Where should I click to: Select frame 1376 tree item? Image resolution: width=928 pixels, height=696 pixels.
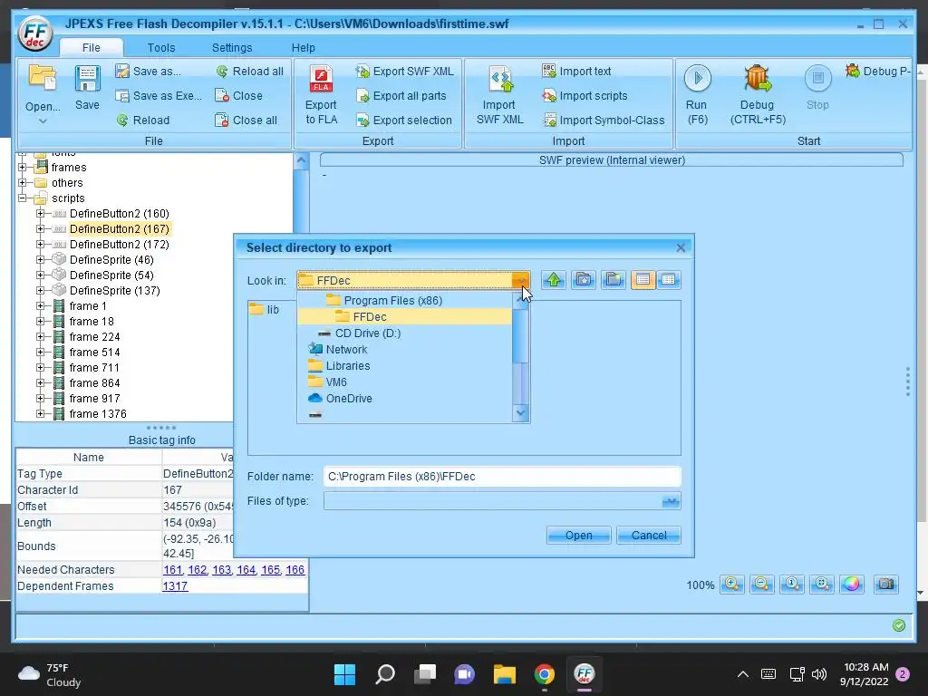[x=98, y=413]
